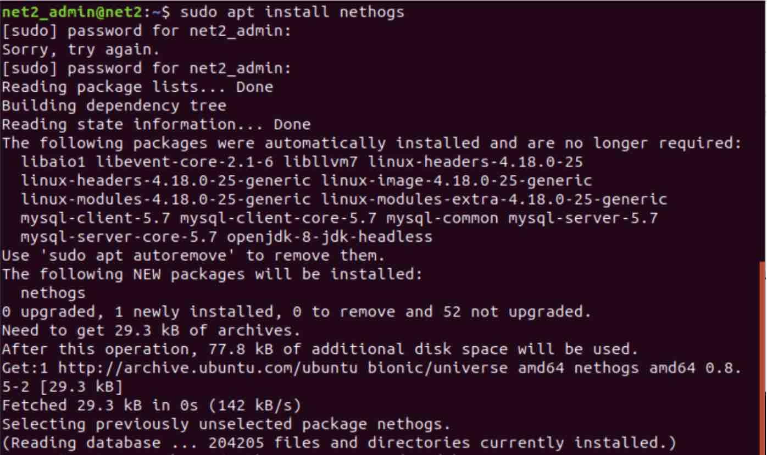Image resolution: width=767 pixels, height=455 pixels.
Task: Select the mysql-common package name
Action: 442,218
